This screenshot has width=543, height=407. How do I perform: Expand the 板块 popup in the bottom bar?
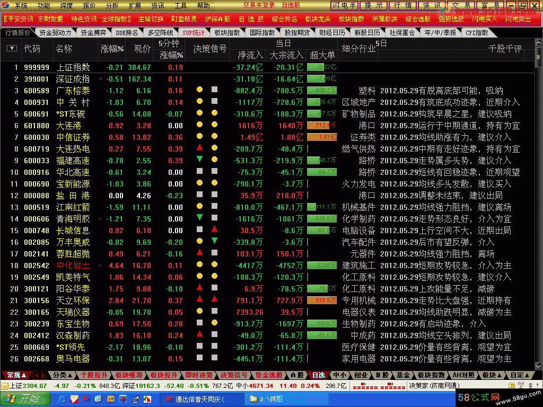tap(491, 375)
